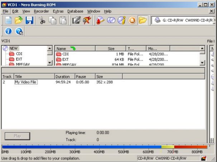Screen dimensions: 217x162
Task: Click the T... type column header
Action: (136, 49)
